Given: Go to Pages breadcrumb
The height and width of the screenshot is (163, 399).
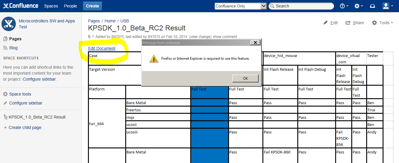Looking at the screenshot, I should tap(94, 21).
